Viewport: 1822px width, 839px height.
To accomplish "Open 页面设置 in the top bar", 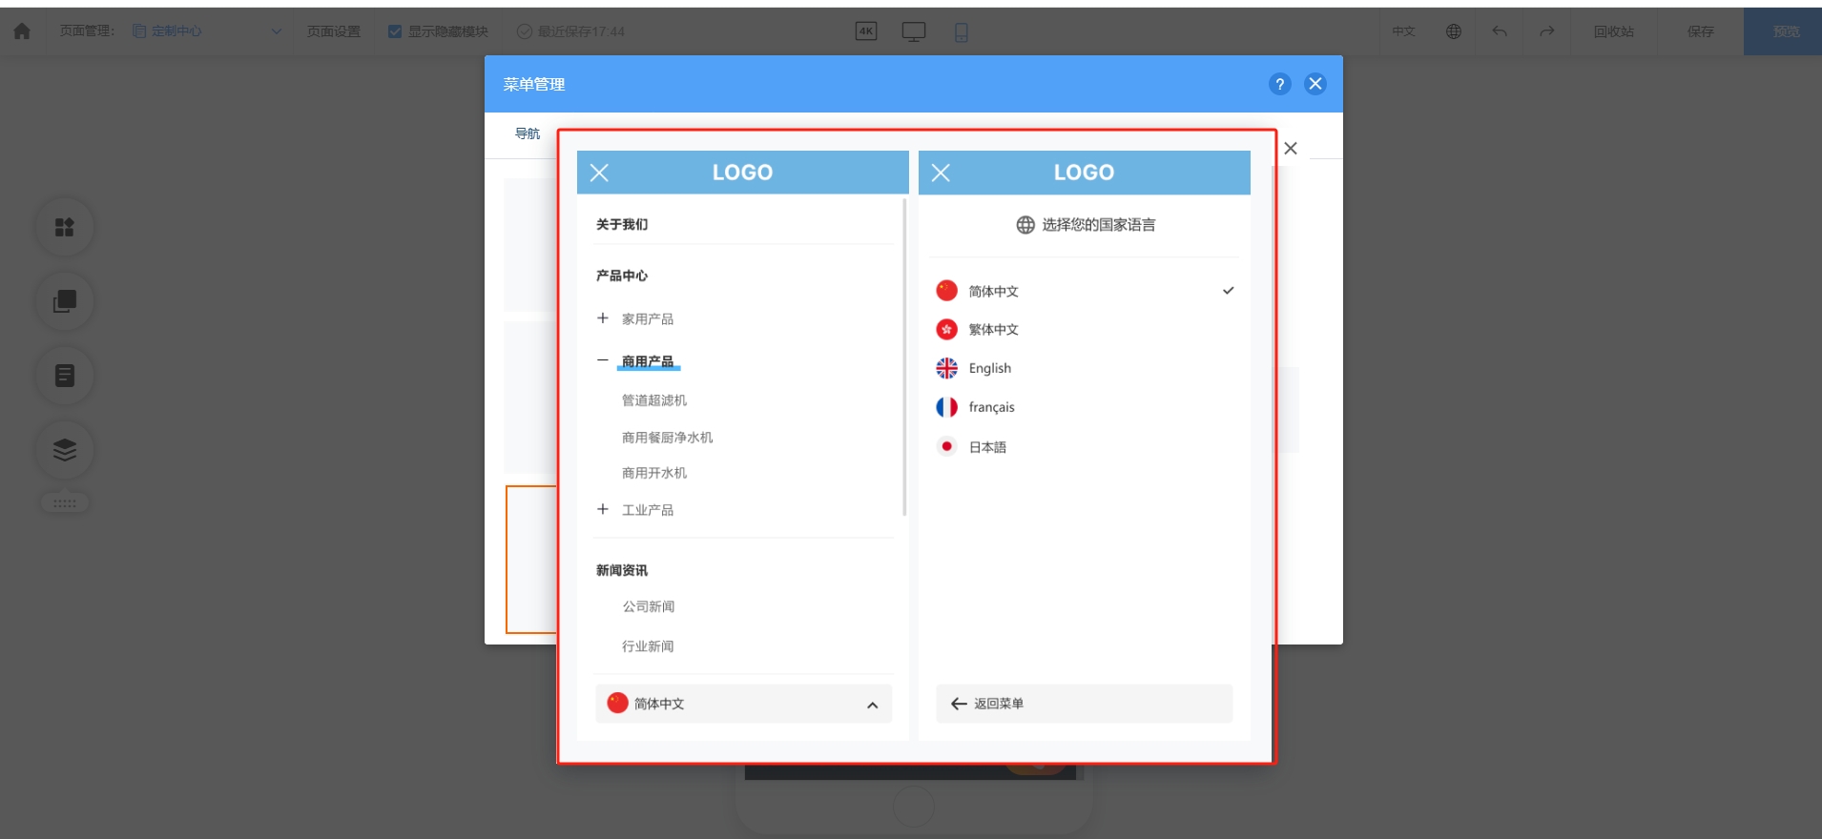I will (x=334, y=31).
